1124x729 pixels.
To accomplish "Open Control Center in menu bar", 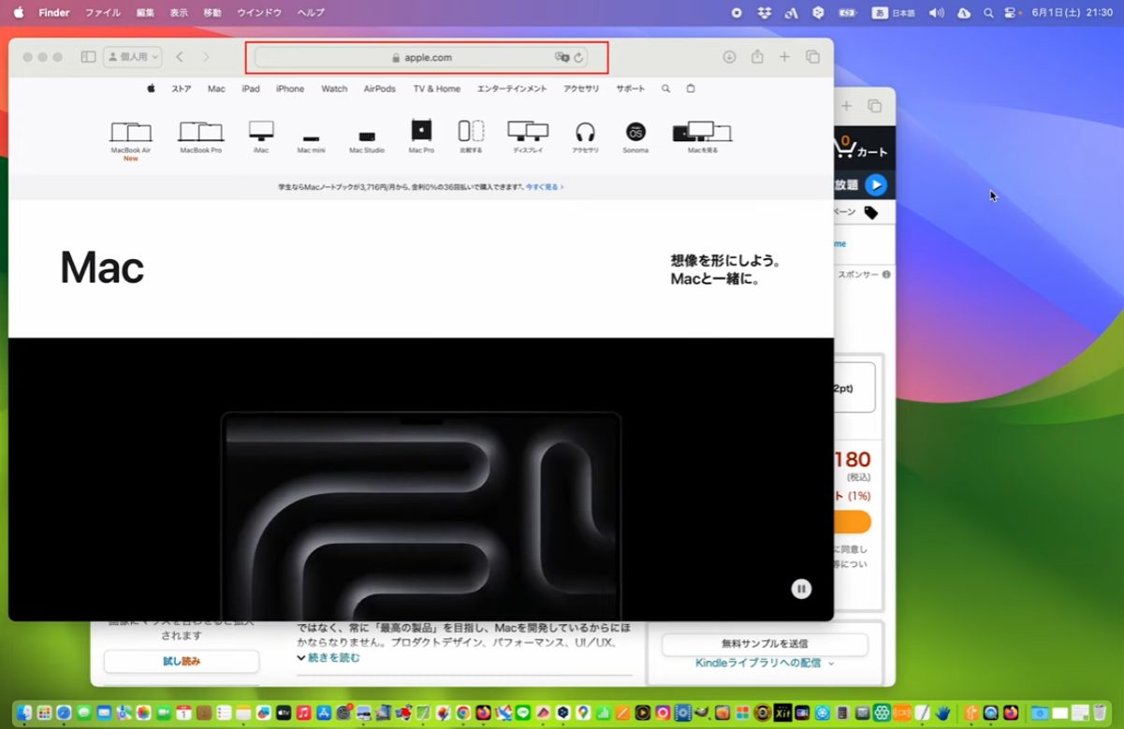I will 1010,12.
